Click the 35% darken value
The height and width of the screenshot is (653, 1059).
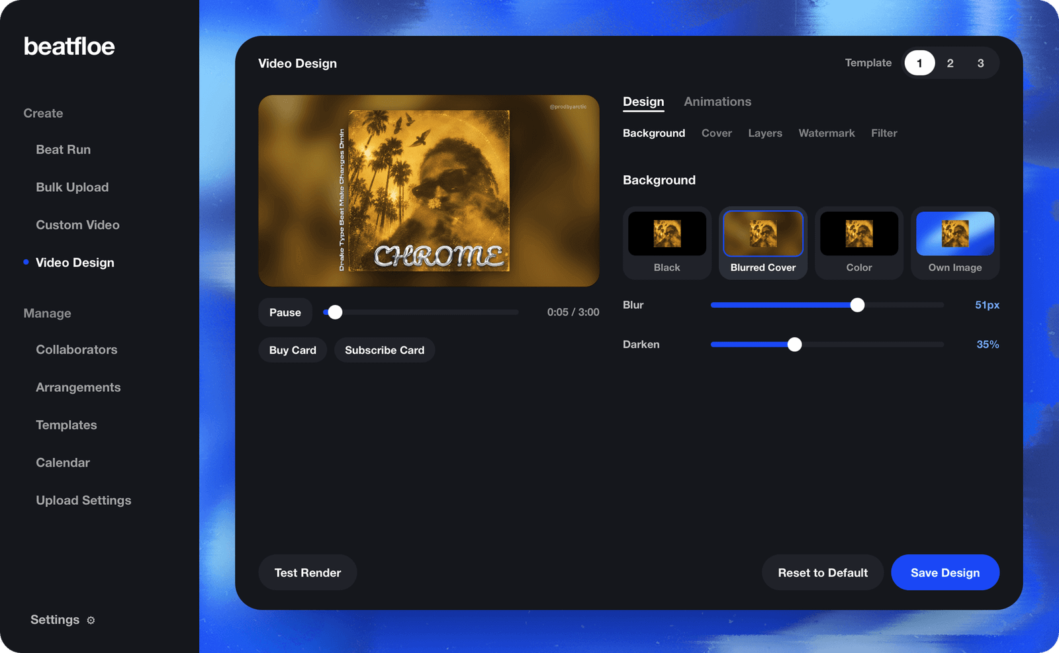tap(988, 344)
